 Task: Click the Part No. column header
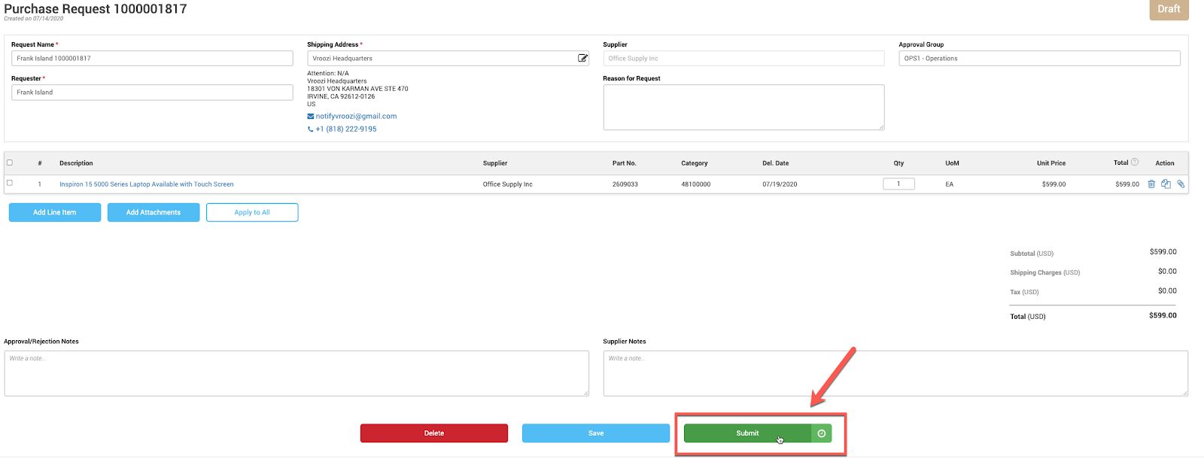click(624, 163)
